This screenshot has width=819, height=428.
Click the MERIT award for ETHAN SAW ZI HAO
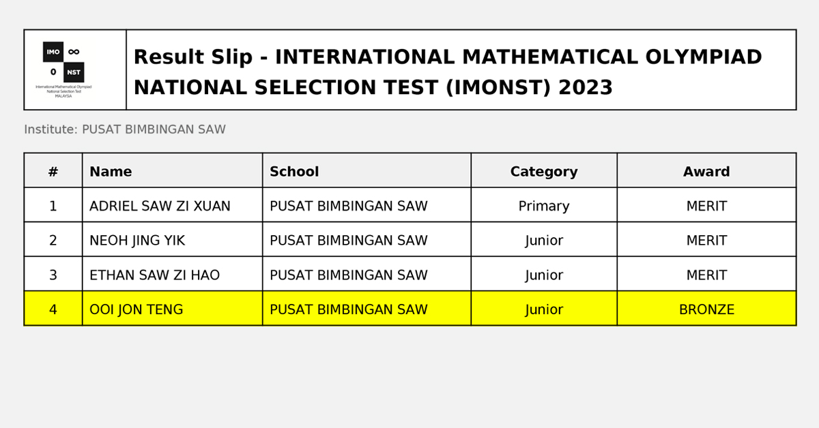pyautogui.click(x=706, y=275)
